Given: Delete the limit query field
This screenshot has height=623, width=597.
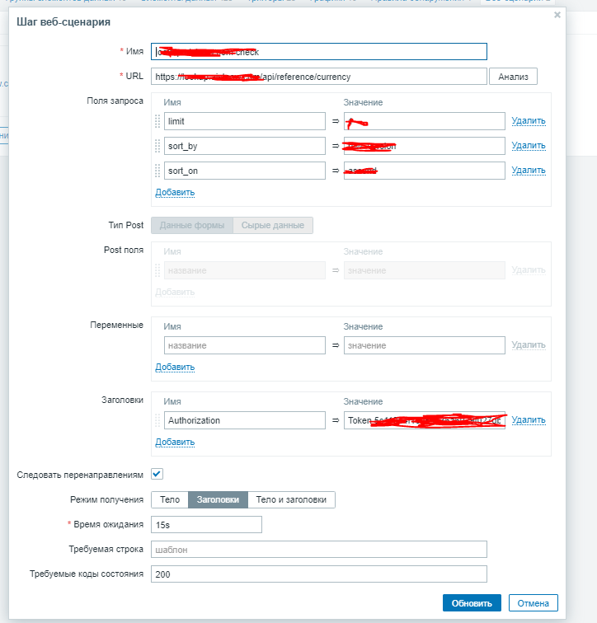Looking at the screenshot, I should (x=529, y=121).
